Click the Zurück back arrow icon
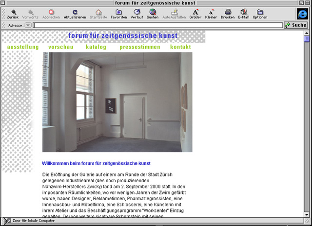The width and height of the screenshot is (312, 226). [13, 12]
